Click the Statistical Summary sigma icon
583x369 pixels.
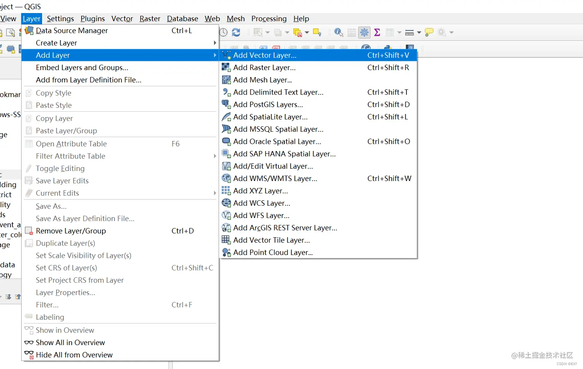click(377, 33)
